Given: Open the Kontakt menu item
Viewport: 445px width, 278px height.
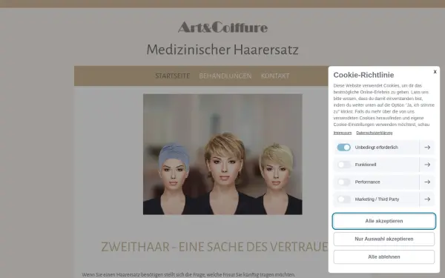Looking at the screenshot, I should (275, 76).
